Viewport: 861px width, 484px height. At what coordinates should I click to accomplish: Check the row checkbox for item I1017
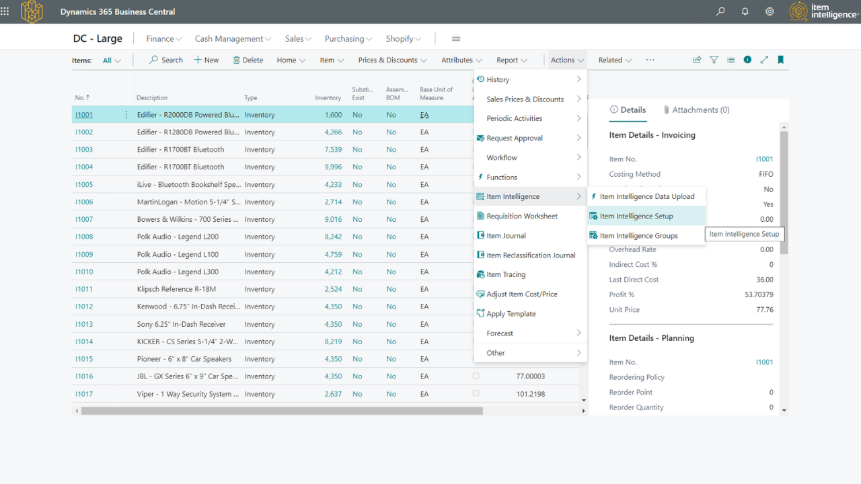pos(476,394)
